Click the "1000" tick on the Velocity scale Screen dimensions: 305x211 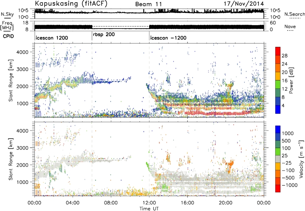click(x=288, y=133)
